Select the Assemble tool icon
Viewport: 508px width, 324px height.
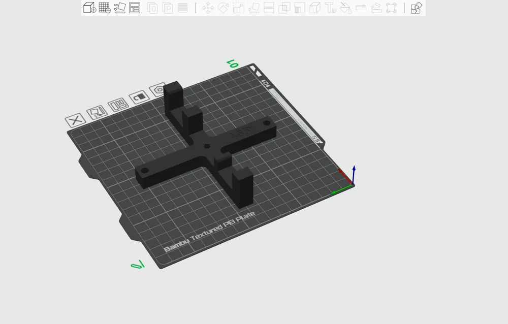tap(376, 8)
